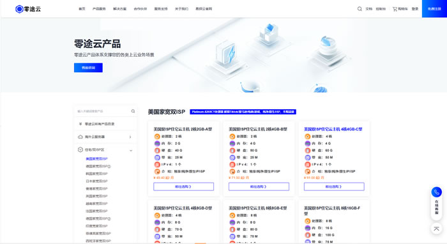Open the 产品服务 menu
Viewport: 447px width, 244px height.
pyautogui.click(x=99, y=9)
